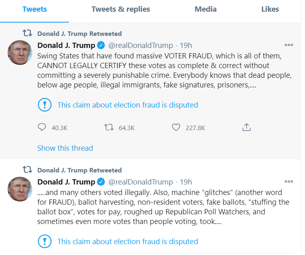Open the Likes tab

270,9
